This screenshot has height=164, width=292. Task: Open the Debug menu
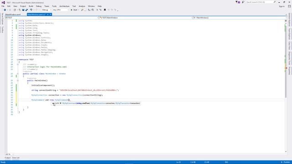[39, 6]
